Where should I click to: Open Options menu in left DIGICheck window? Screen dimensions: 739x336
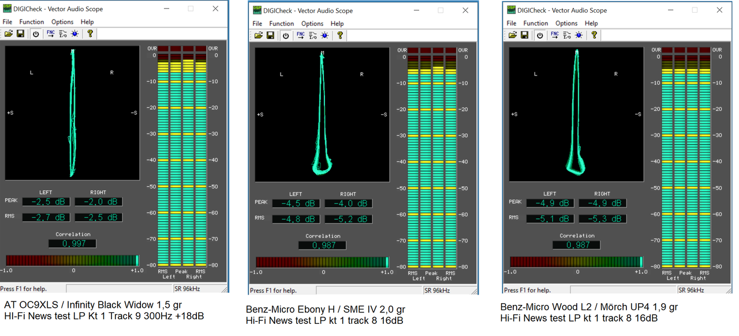pos(62,22)
